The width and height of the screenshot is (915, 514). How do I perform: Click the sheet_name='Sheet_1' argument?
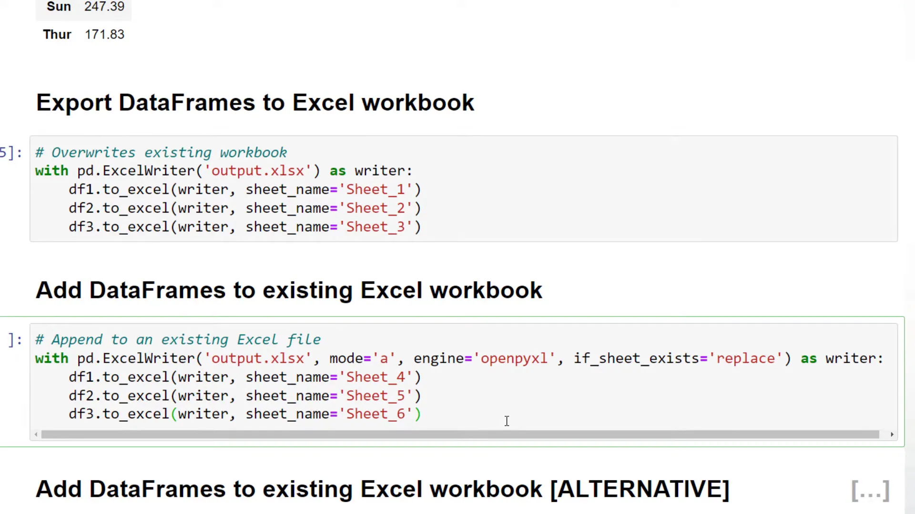[x=329, y=189]
